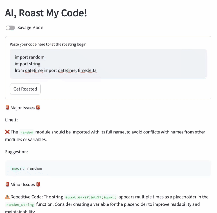This screenshot has height=213, width=217.
Task: Click the 'import string' line in code box
Action: [x=28, y=64]
